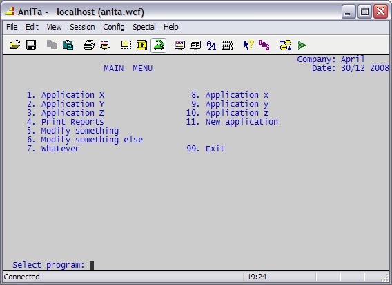Click the colored screen monitor icon
The width and height of the screenshot is (392, 285).
pyautogui.click(x=179, y=45)
